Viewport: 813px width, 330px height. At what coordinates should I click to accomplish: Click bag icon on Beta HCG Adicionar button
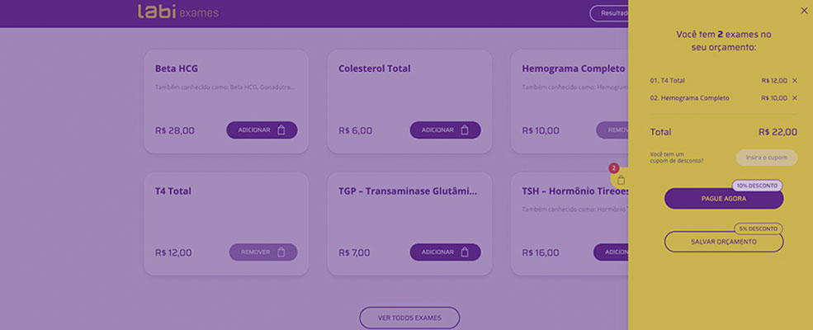pyautogui.click(x=281, y=130)
